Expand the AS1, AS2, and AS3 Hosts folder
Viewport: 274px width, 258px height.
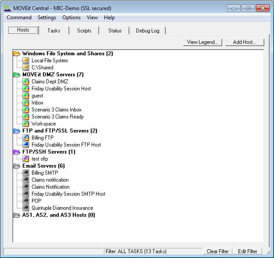[17, 215]
